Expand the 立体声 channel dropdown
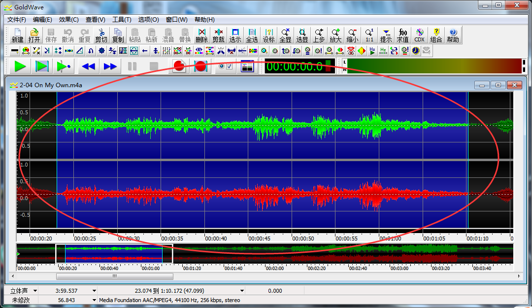Image resolution: width=532 pixels, height=308 pixels. 35,291
